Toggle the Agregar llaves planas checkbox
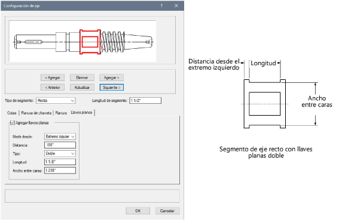The height and width of the screenshot is (220, 339). pos(13,123)
